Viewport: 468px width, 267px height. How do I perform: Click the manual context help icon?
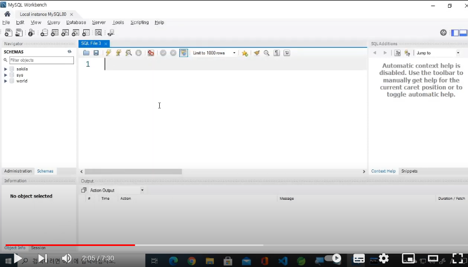pos(397,53)
